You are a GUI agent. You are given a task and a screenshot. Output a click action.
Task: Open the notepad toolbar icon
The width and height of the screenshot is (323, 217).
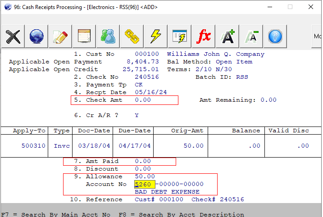(x=84, y=36)
